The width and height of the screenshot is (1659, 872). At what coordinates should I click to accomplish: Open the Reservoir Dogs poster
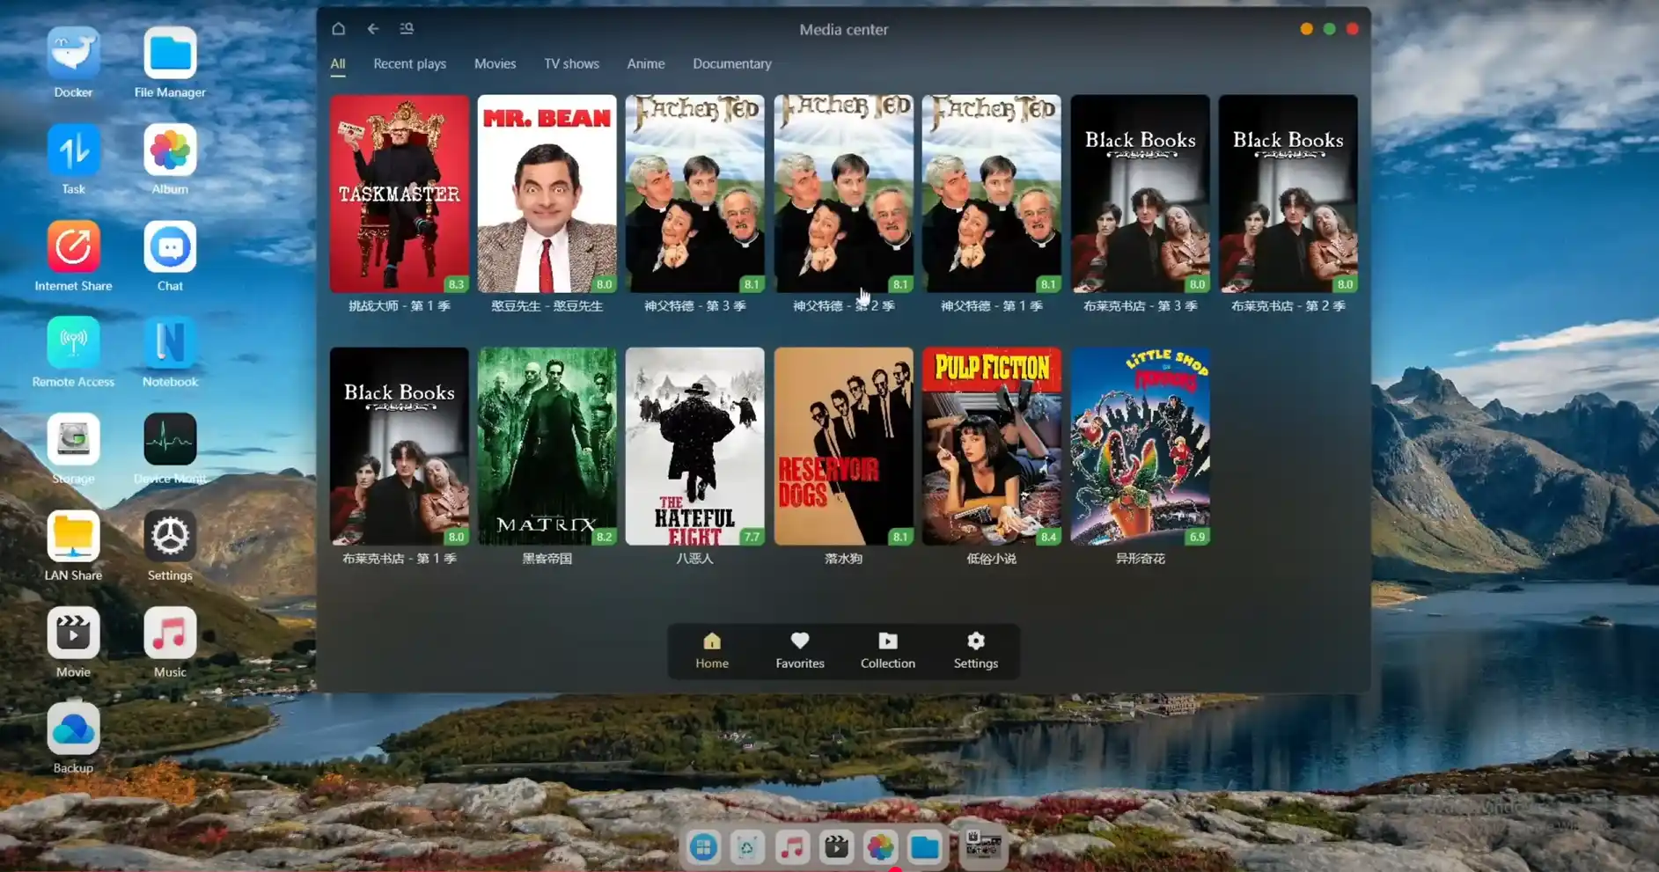[843, 446]
